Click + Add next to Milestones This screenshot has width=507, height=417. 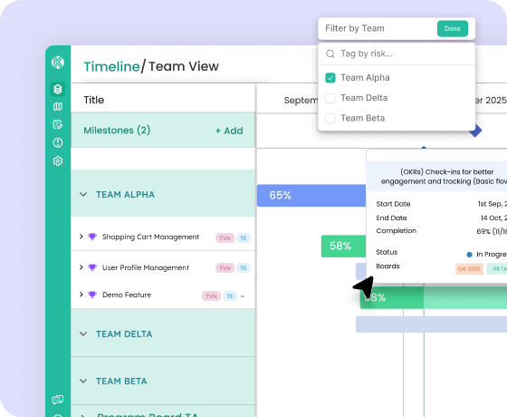pos(229,131)
